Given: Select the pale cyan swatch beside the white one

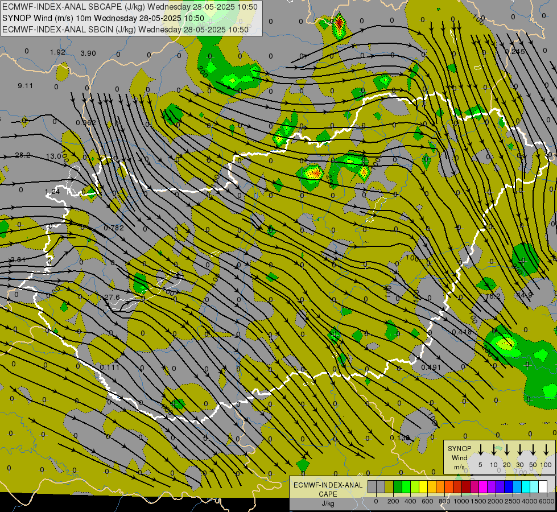Looking at the screenshot, I should pos(534,486).
